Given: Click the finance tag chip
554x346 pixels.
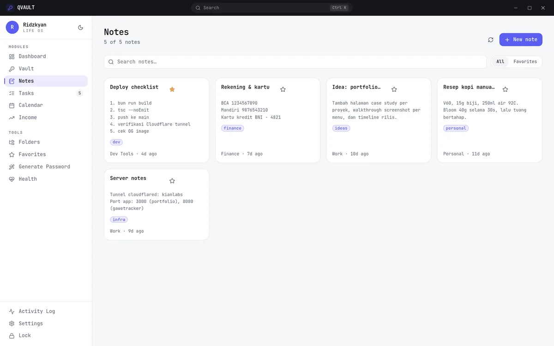Looking at the screenshot, I should click(233, 128).
